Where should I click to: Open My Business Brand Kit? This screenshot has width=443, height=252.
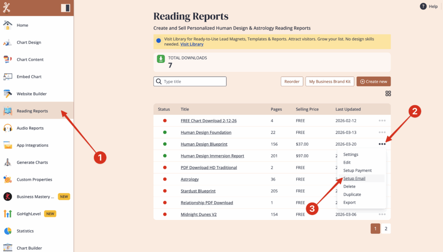[329, 81]
